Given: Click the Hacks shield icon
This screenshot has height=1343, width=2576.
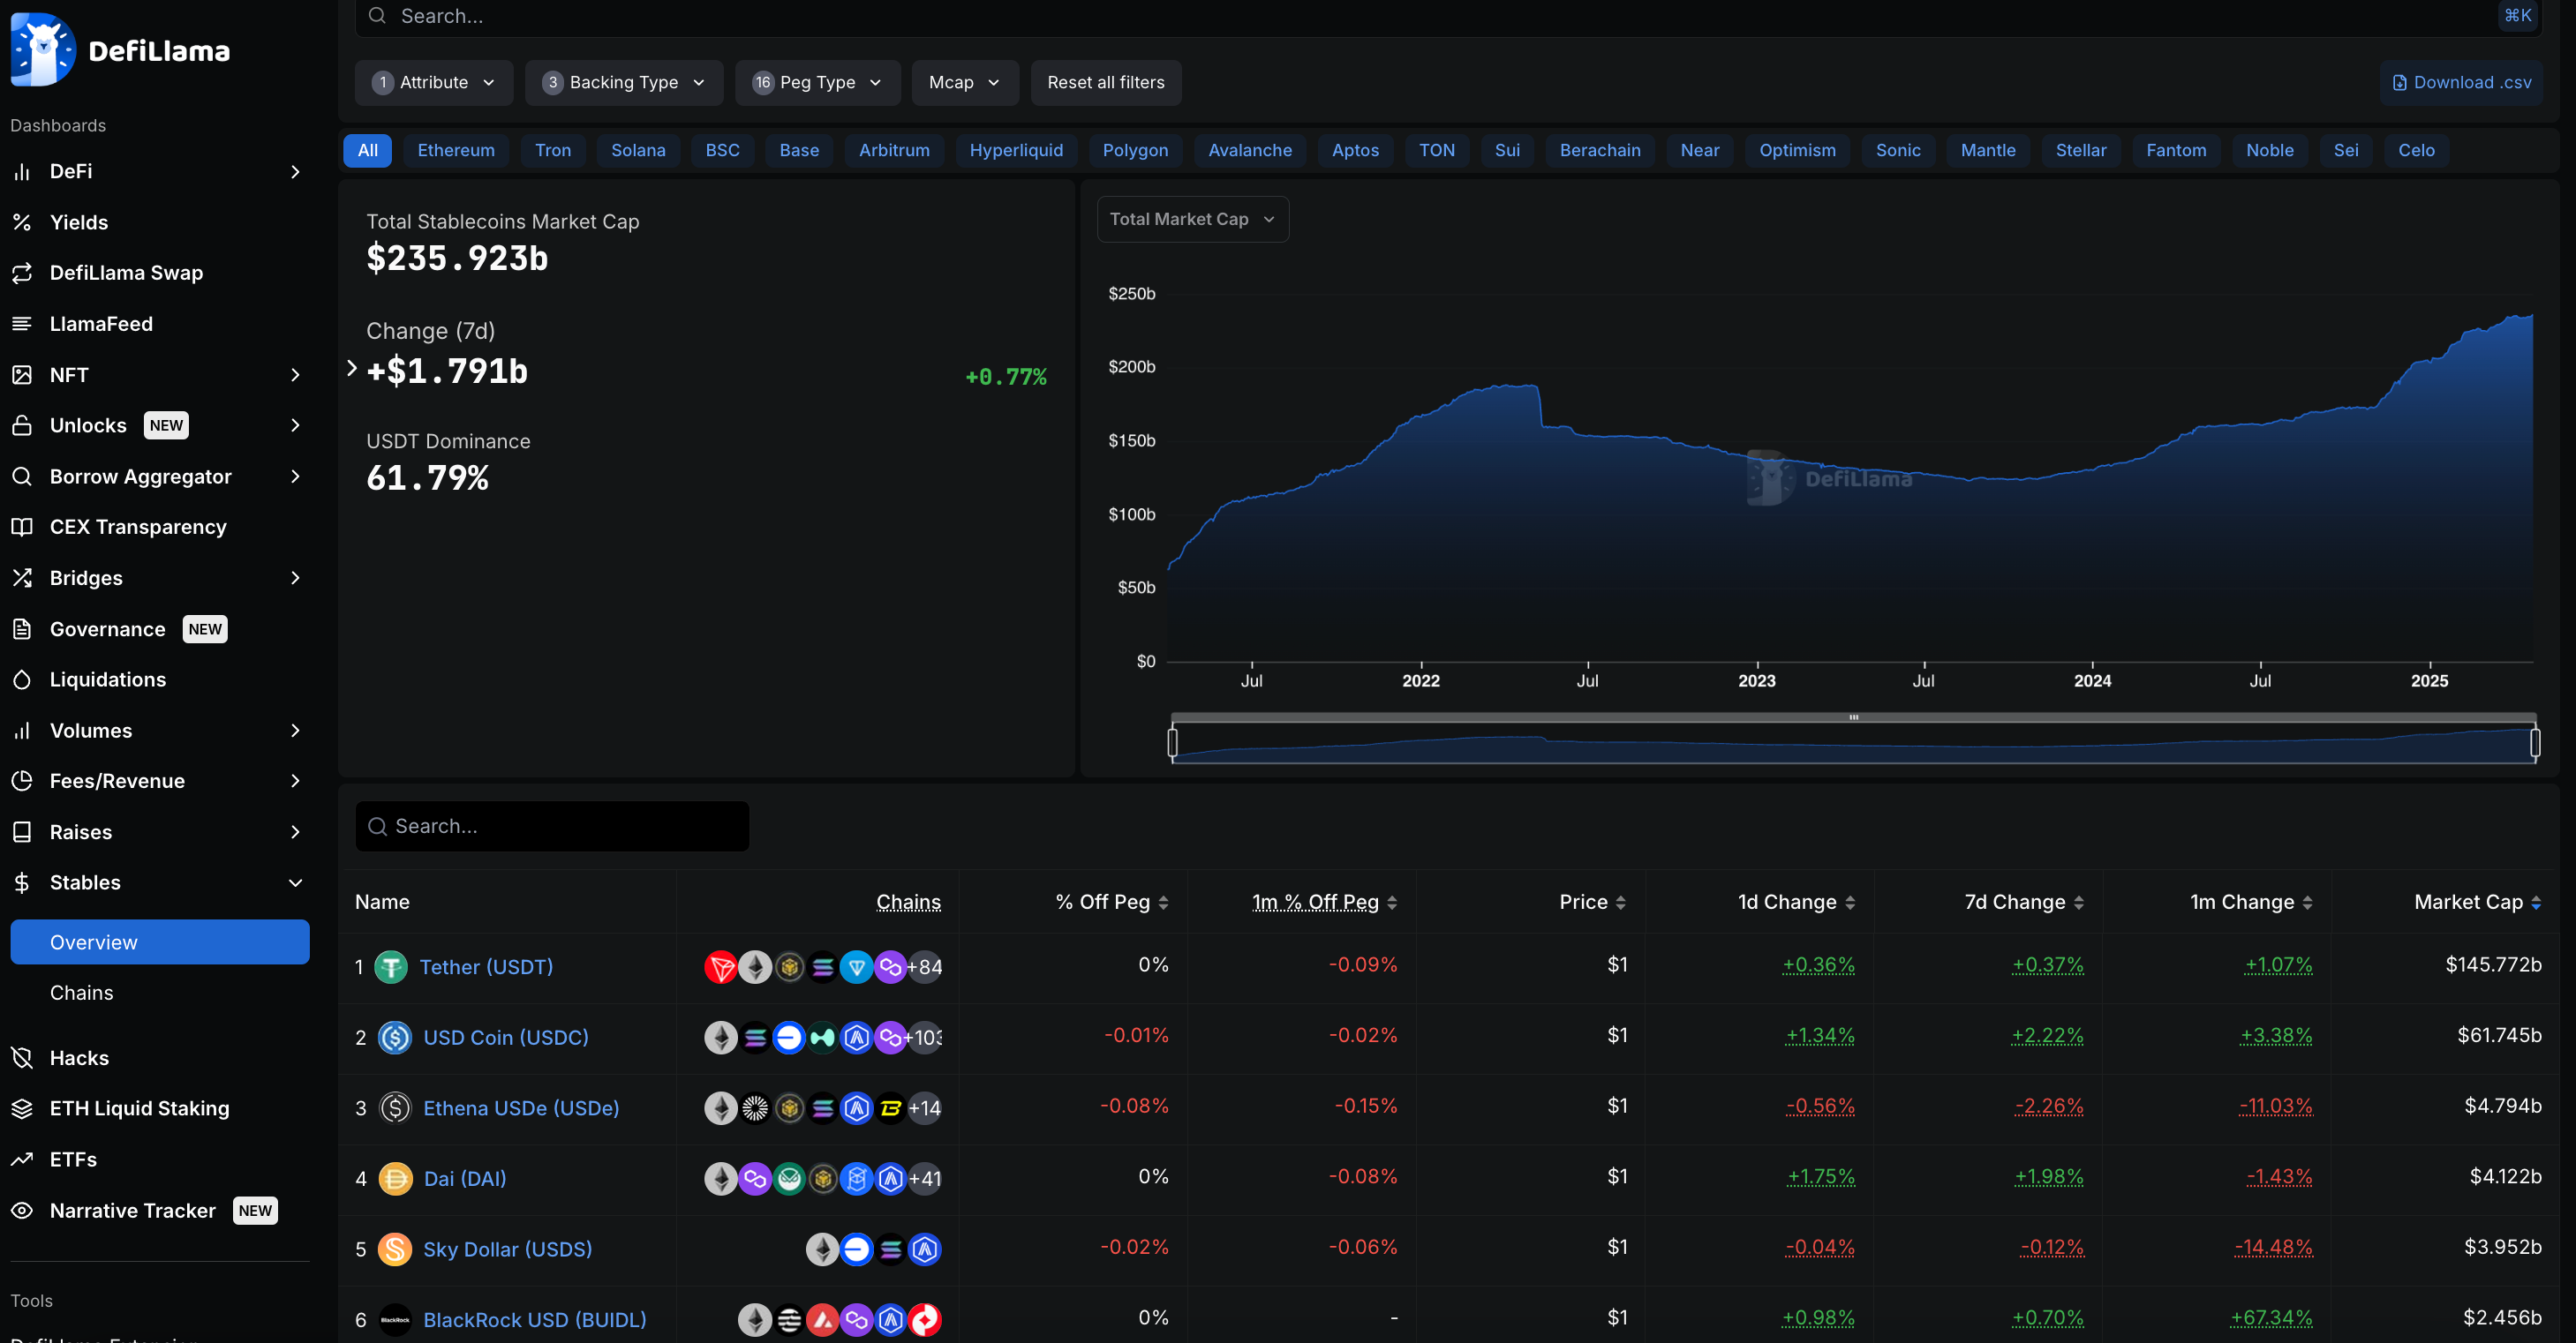Looking at the screenshot, I should pos(22,1057).
